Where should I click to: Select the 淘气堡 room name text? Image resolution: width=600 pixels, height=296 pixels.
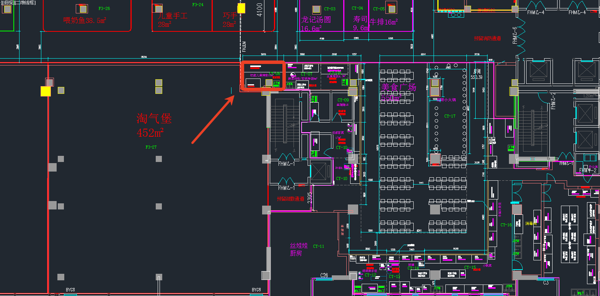click(x=154, y=118)
